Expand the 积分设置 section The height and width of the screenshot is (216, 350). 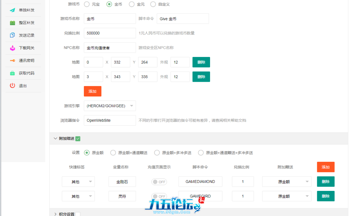(55, 214)
